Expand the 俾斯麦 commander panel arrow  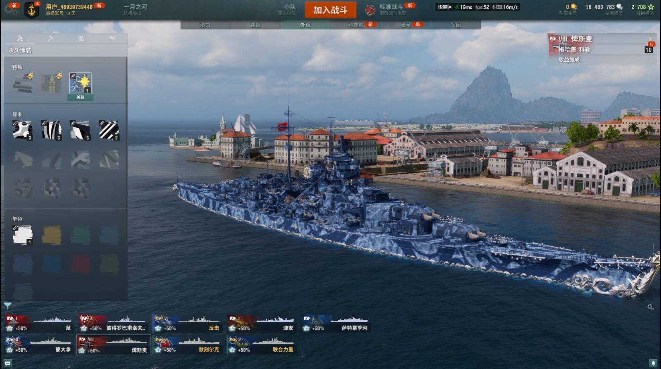650,39
